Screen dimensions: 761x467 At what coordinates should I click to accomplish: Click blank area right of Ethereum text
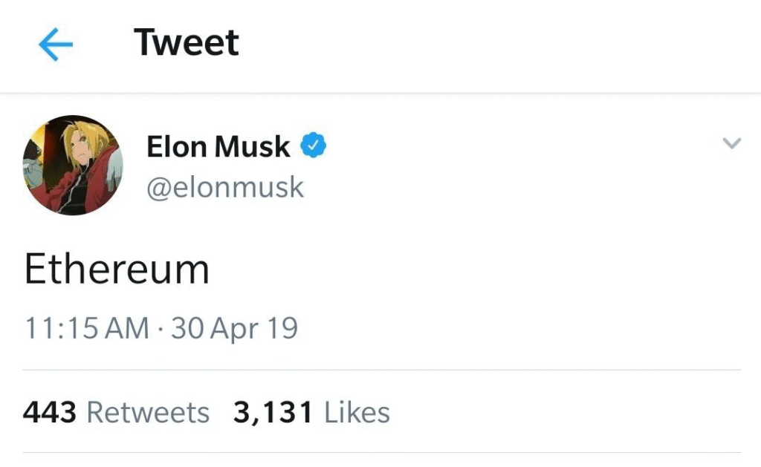click(483, 269)
